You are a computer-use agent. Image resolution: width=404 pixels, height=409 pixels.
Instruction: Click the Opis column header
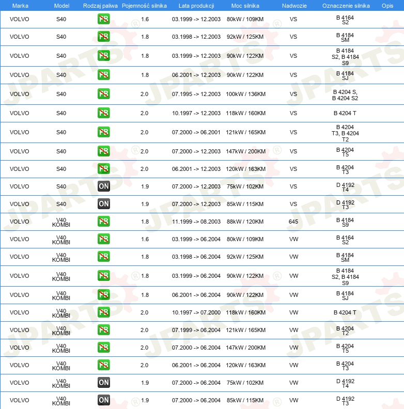[387, 6]
